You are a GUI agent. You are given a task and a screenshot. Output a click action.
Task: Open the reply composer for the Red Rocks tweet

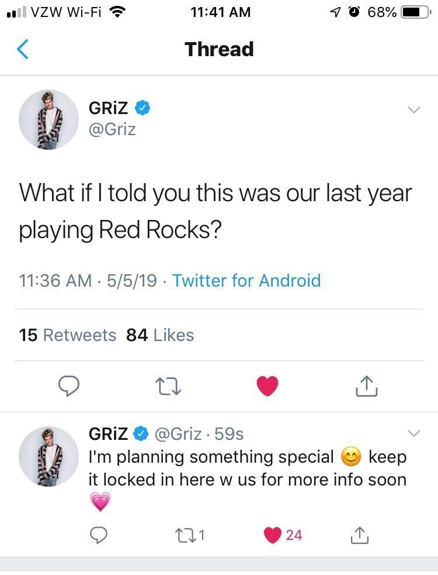pyautogui.click(x=69, y=385)
